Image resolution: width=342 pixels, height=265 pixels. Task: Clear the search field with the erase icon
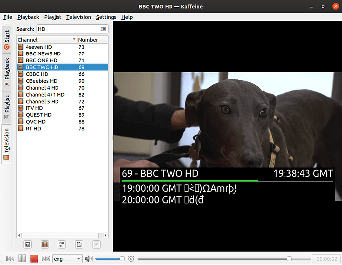(103, 29)
